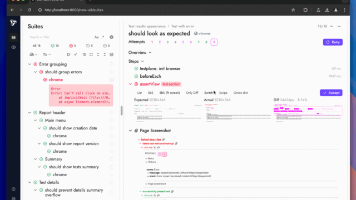This screenshot has width=356, height=200.
Task: Select the Onion skin view mode
Action: click(241, 93)
